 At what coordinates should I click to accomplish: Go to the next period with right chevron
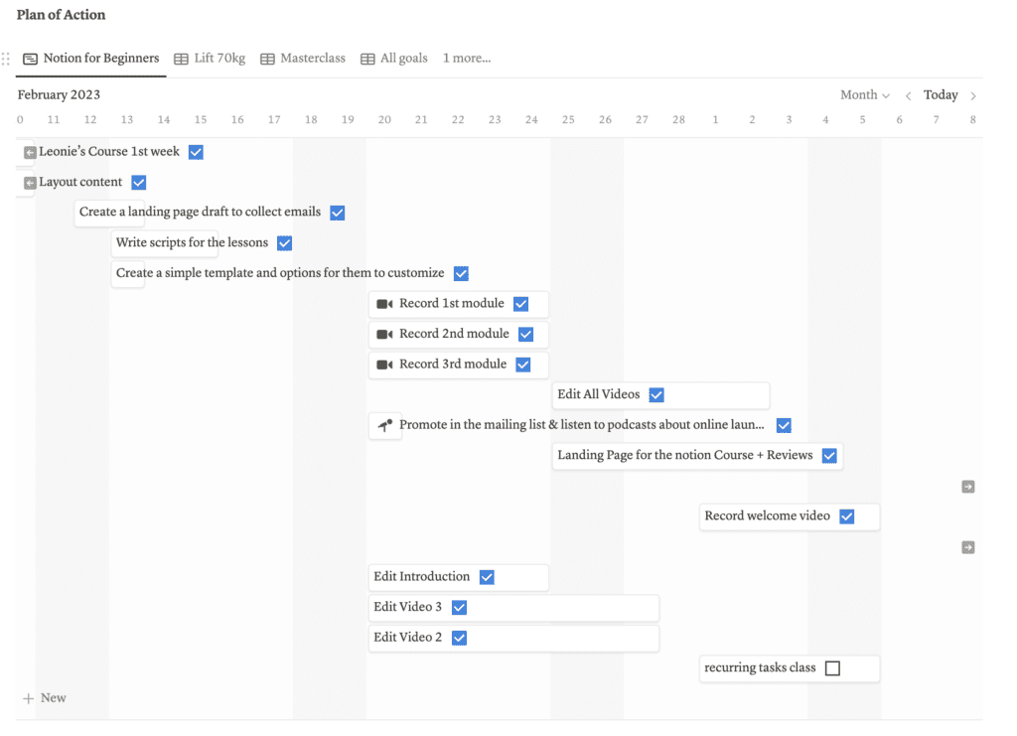(x=973, y=96)
